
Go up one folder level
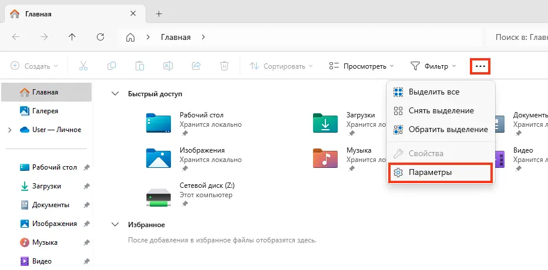point(72,37)
